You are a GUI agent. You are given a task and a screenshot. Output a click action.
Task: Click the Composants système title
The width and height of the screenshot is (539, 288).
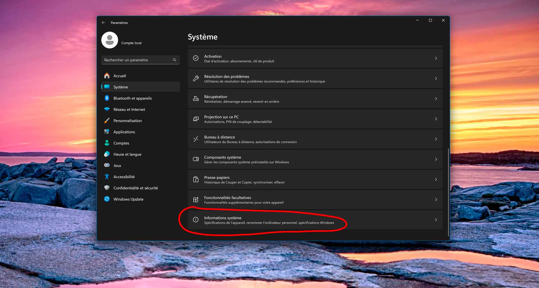[x=222, y=157]
